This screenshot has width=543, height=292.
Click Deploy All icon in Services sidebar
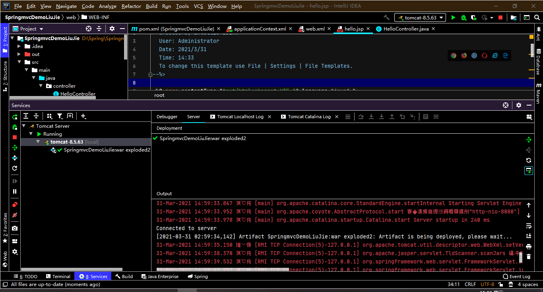click(15, 148)
